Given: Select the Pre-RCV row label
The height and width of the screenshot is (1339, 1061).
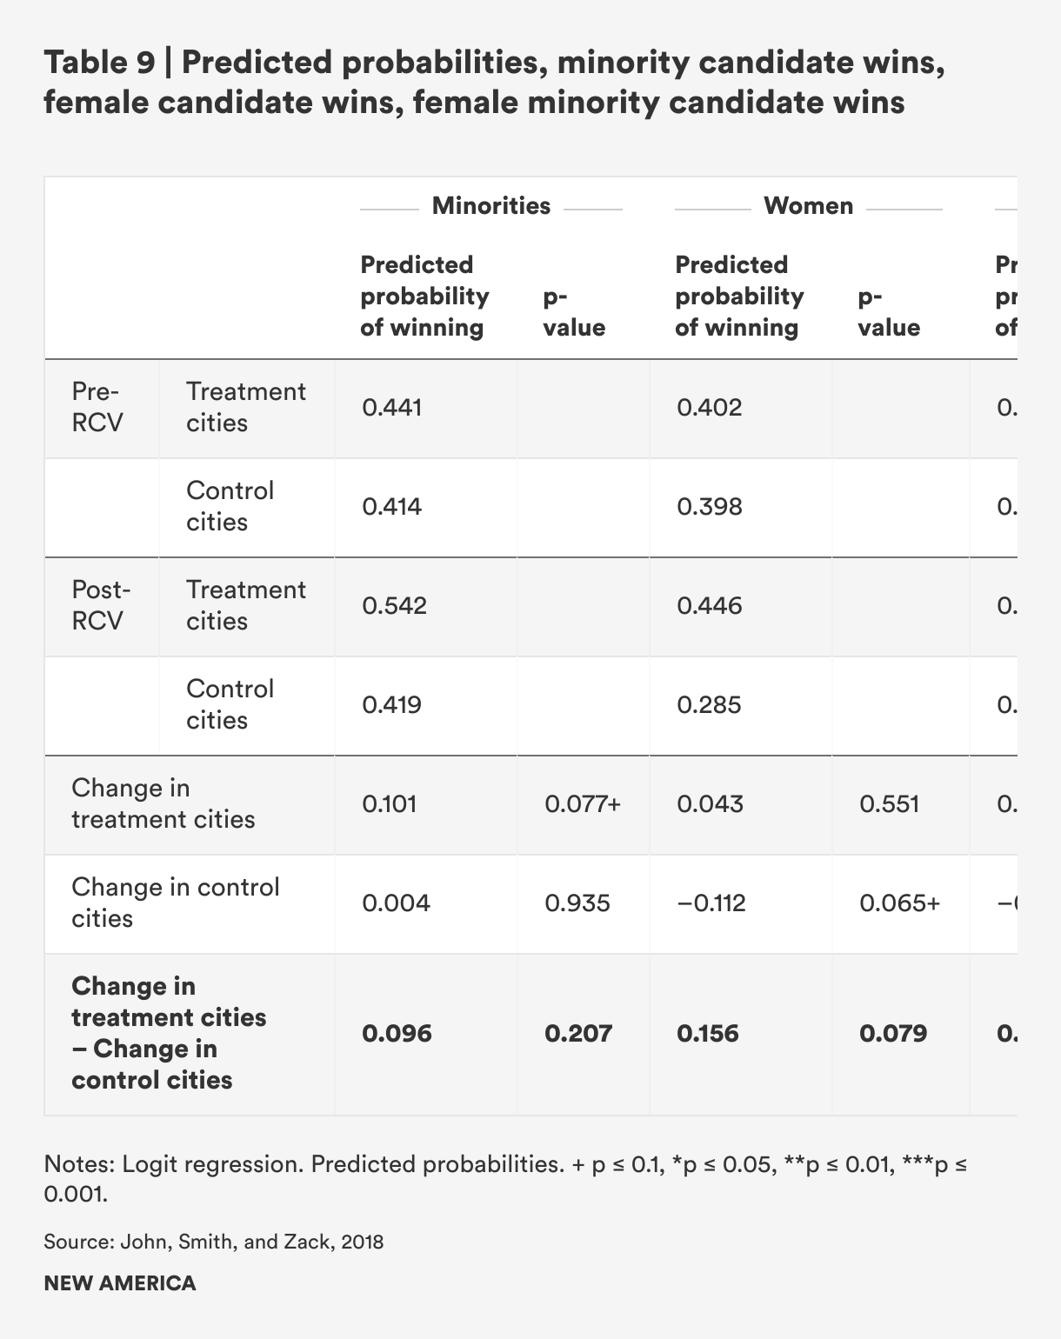Looking at the screenshot, I should tap(97, 407).
